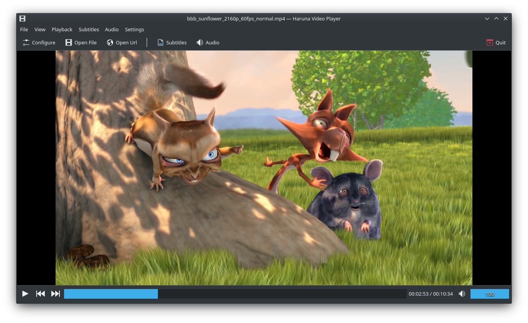The image size is (528, 323).
Task: Open the File menu
Action: coord(24,29)
